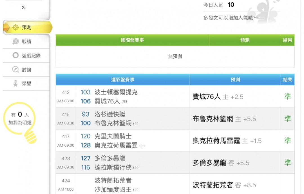Click team 波特蘭拓荒者 in game 424 matchup
The image size is (304, 194).
tap(113, 180)
